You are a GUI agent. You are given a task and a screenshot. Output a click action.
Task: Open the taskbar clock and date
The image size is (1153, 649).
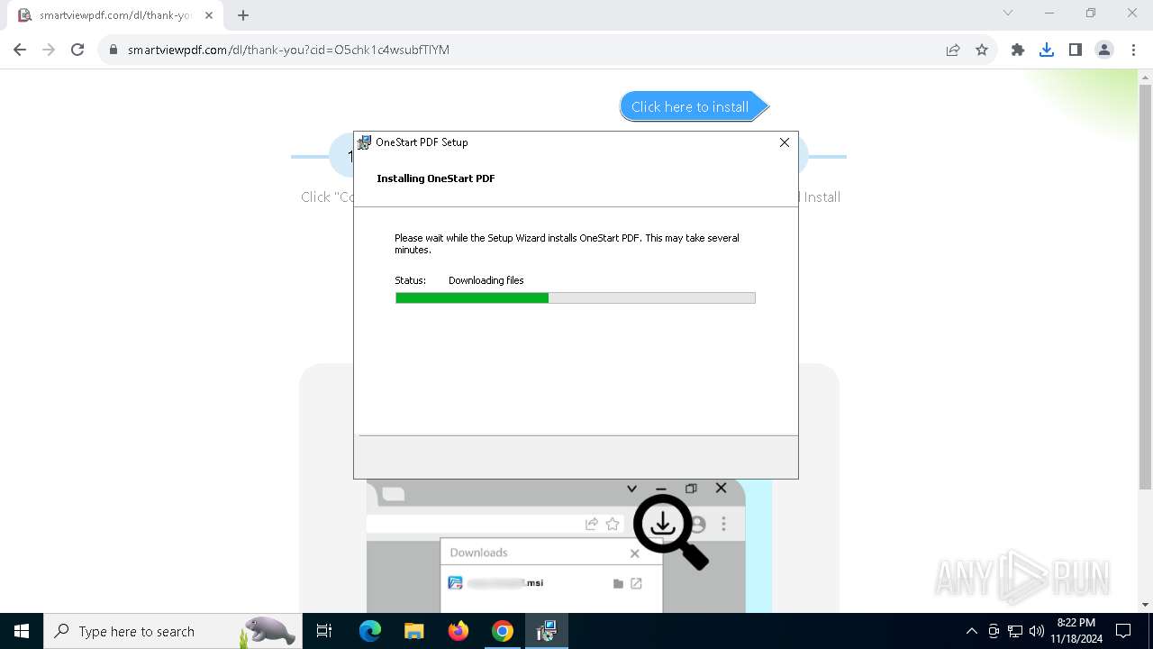pyautogui.click(x=1076, y=631)
